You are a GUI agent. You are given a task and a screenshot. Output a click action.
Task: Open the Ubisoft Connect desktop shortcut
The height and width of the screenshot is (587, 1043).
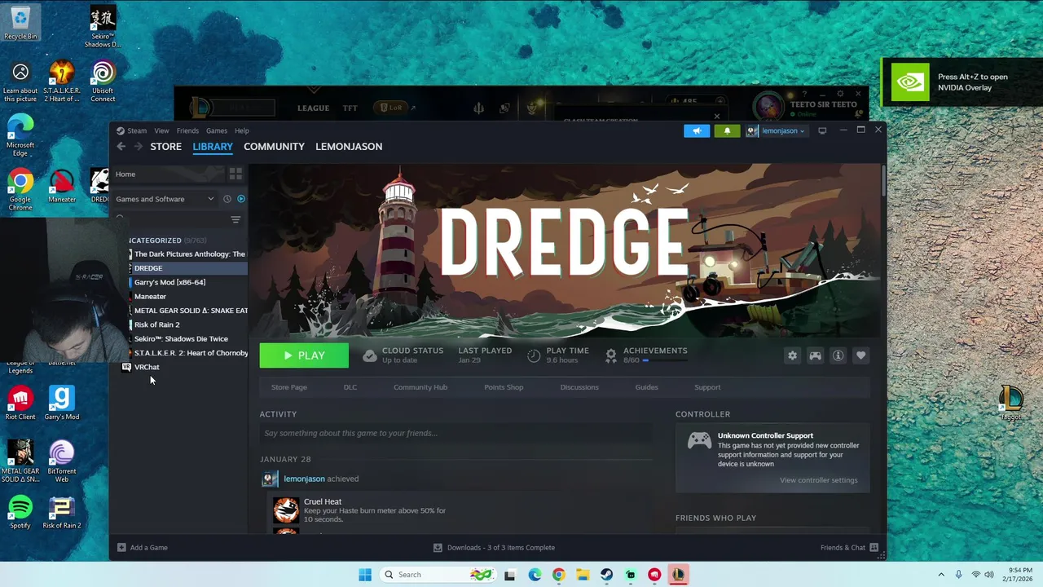pos(103,82)
